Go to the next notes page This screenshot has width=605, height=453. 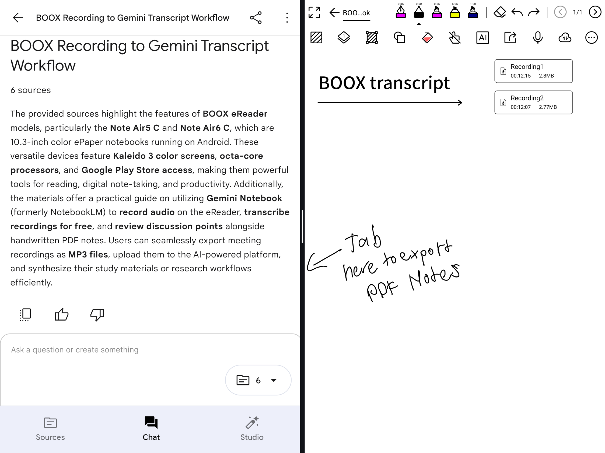click(x=595, y=12)
